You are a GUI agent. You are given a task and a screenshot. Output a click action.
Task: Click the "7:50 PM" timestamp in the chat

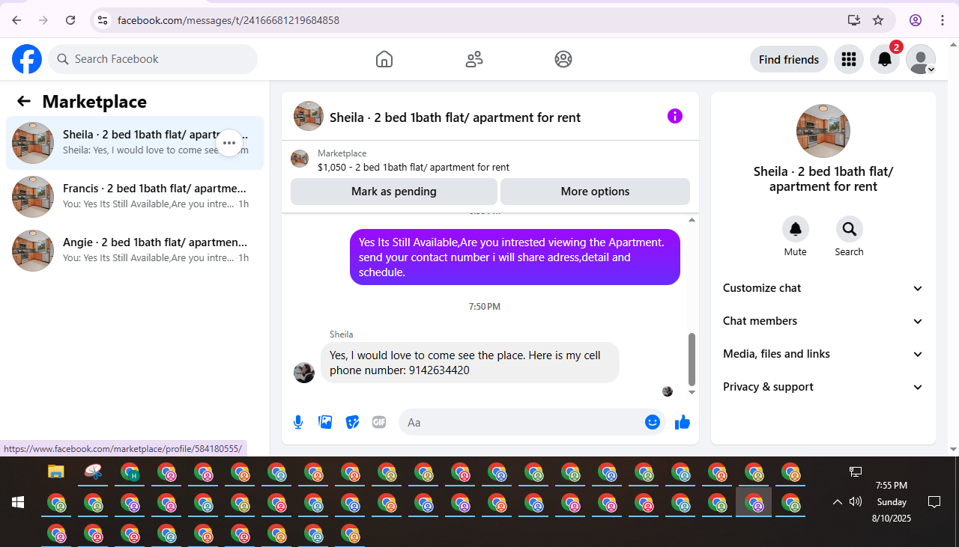tap(485, 307)
